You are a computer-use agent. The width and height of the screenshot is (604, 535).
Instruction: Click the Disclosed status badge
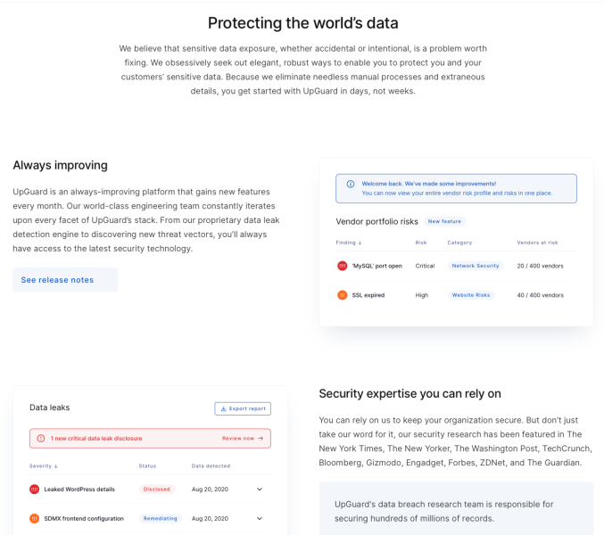click(157, 489)
